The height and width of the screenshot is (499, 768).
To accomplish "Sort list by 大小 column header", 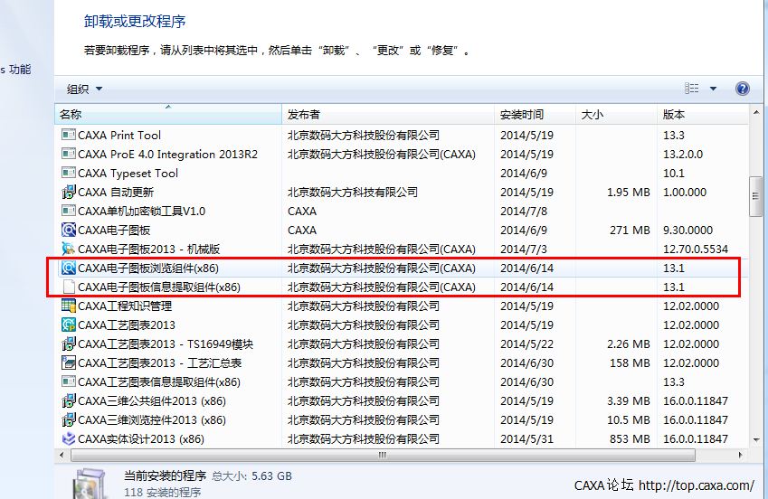I will [616, 114].
